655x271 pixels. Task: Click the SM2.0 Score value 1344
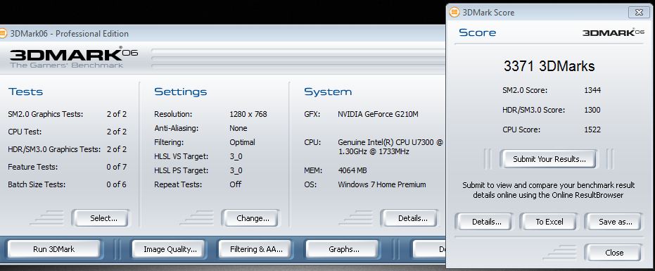pyautogui.click(x=592, y=90)
